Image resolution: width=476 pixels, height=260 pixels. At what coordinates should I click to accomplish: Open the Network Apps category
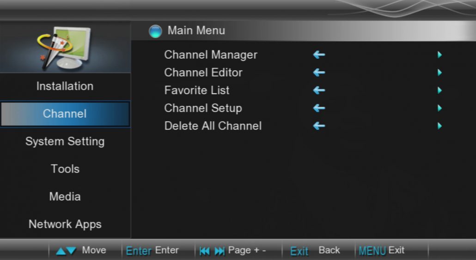(x=65, y=224)
